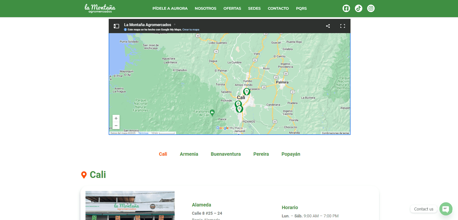
Task: Click the map info icon
Action: [x=125, y=30]
